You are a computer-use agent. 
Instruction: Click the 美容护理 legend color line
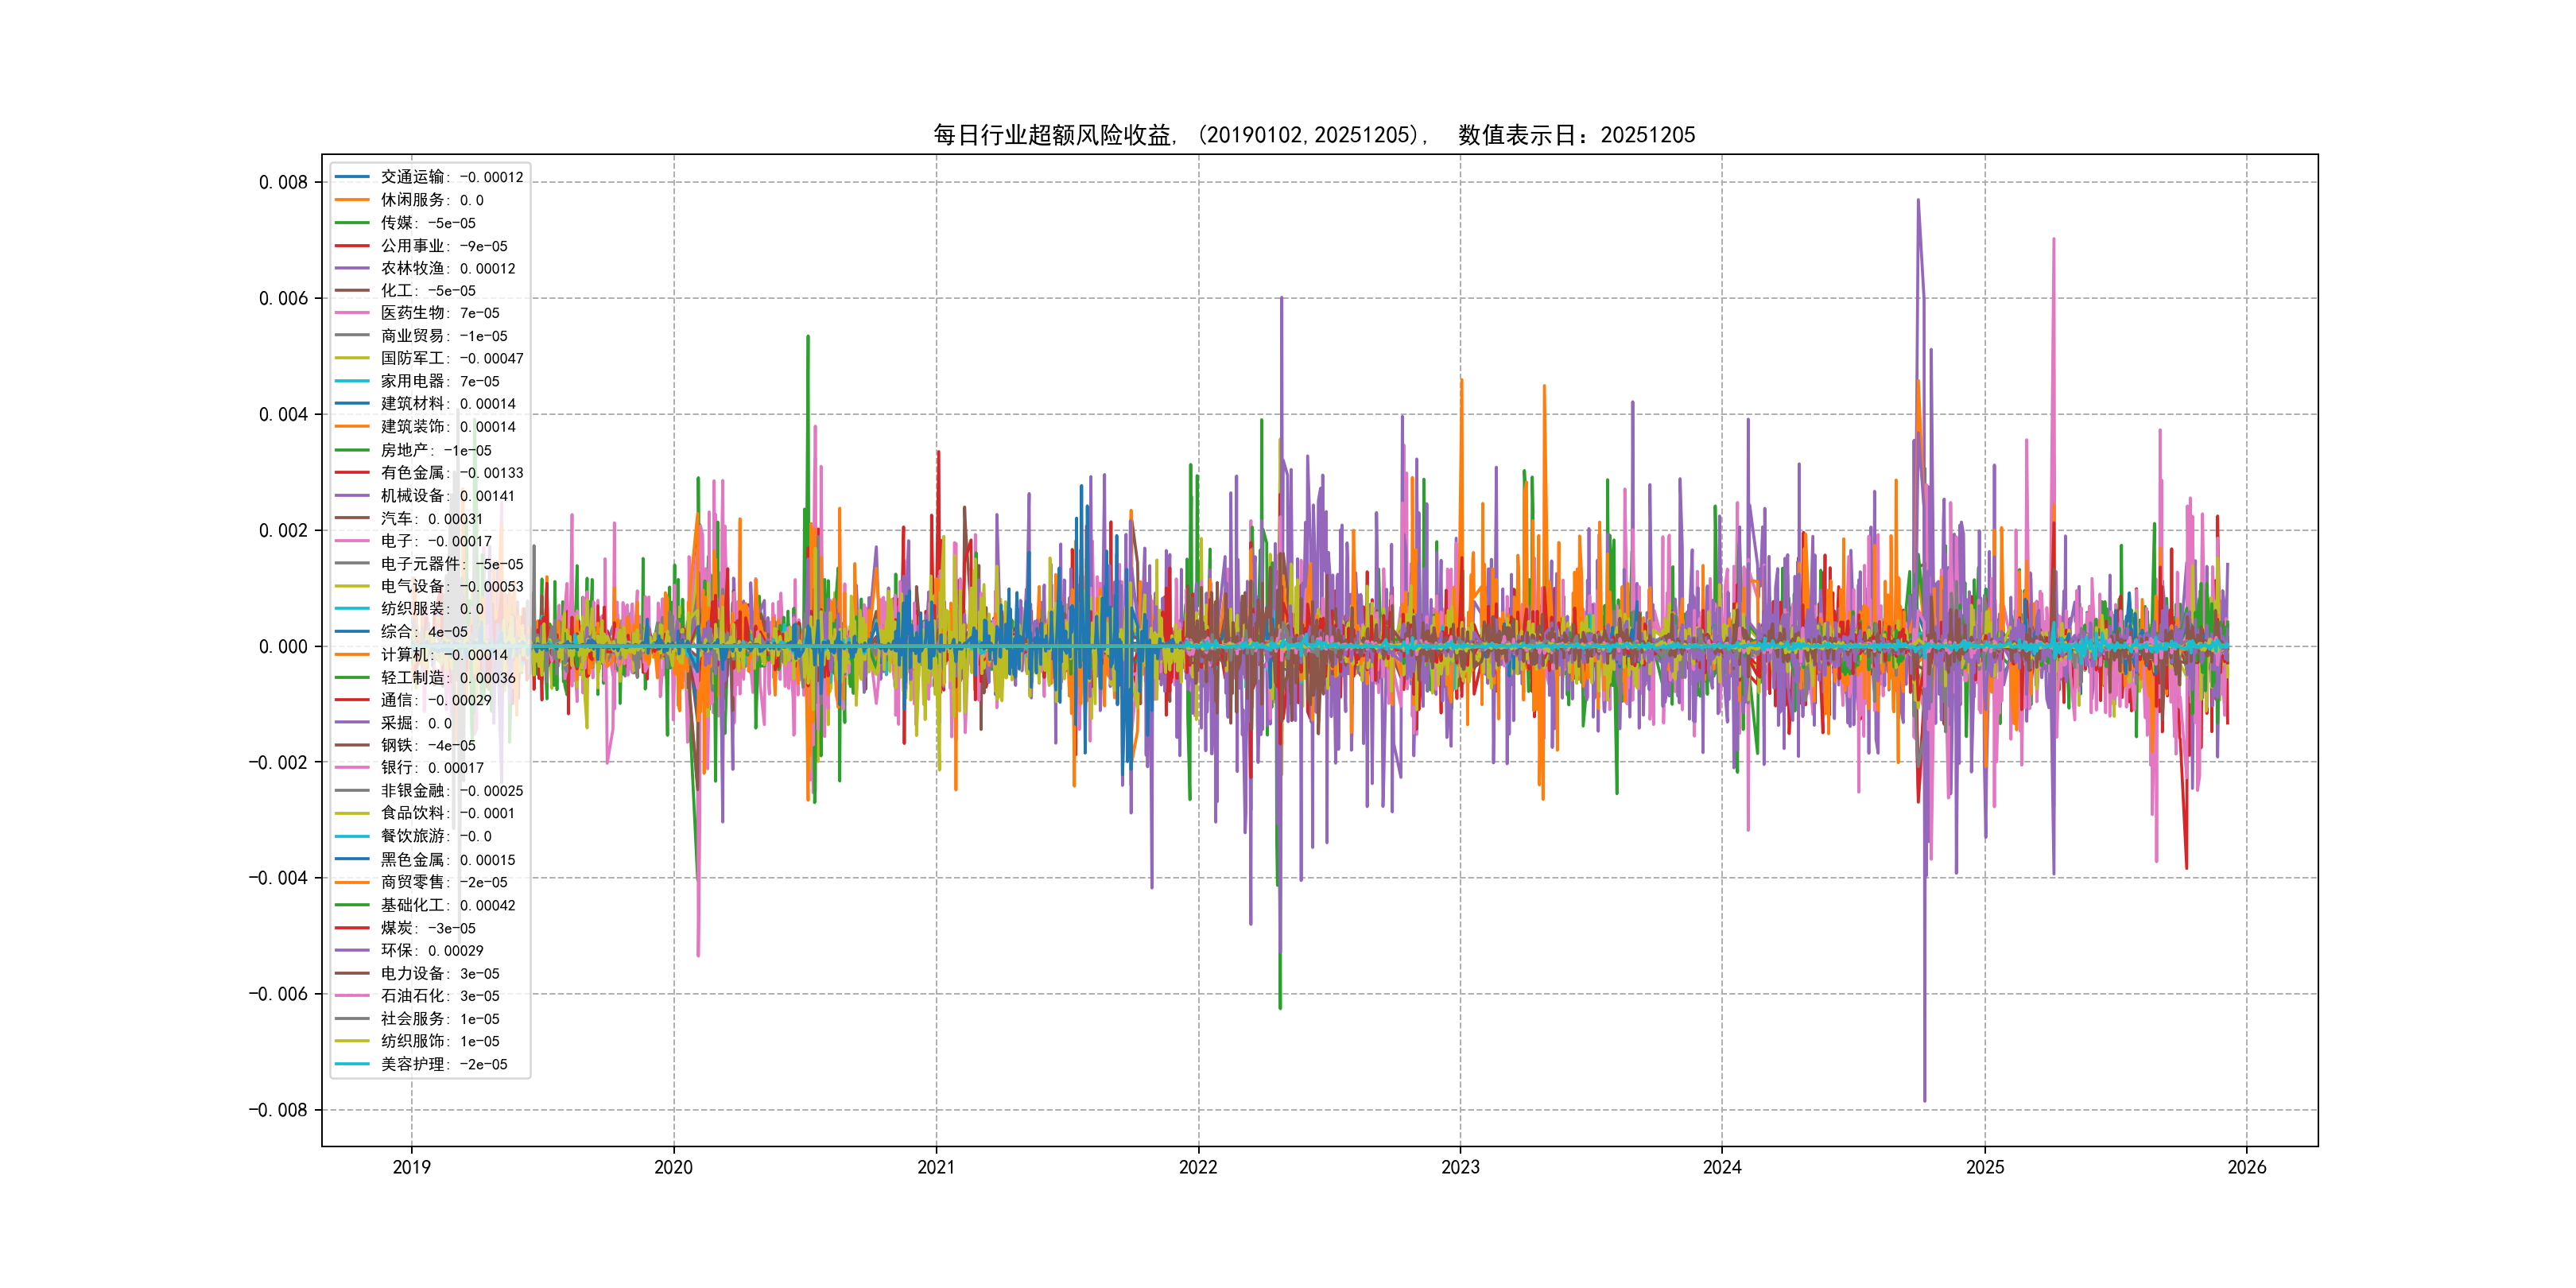[352, 1064]
